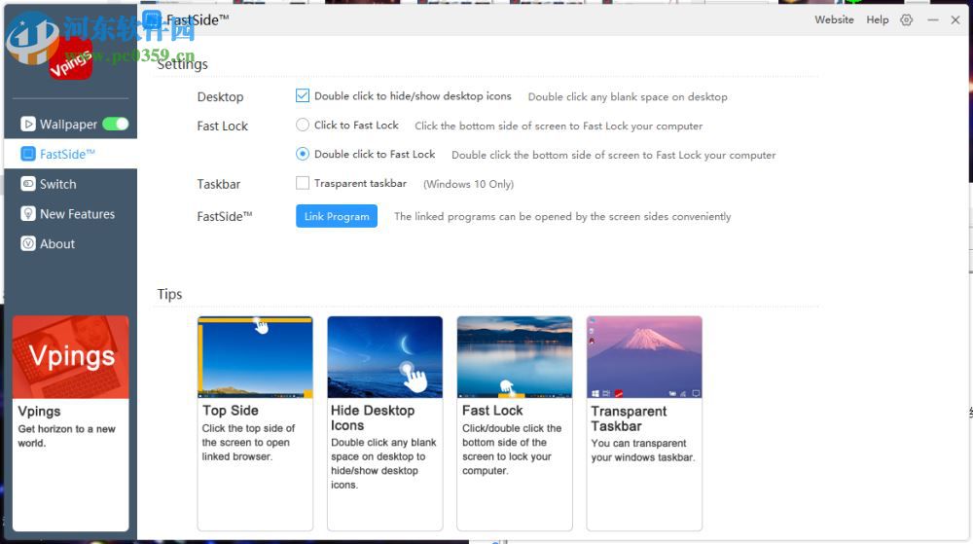Screen dimensions: 973x544
Task: Open the Vpings promo banner card
Action: 71,423
